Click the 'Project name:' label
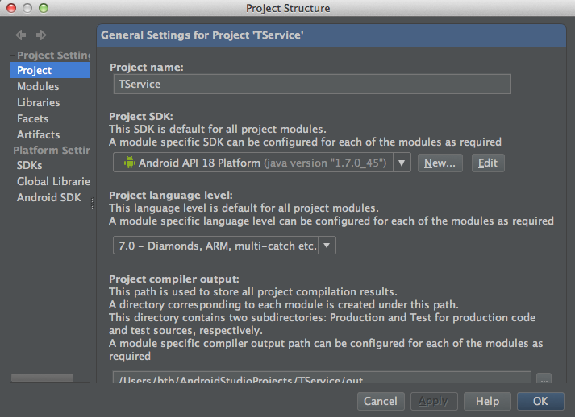575x417 pixels. click(147, 68)
